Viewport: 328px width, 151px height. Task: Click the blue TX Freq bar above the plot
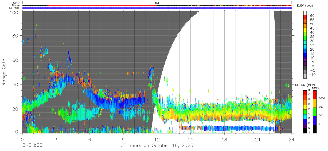pos(157,8)
